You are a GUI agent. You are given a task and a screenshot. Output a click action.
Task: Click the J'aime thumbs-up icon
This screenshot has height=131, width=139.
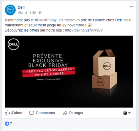(7, 113)
